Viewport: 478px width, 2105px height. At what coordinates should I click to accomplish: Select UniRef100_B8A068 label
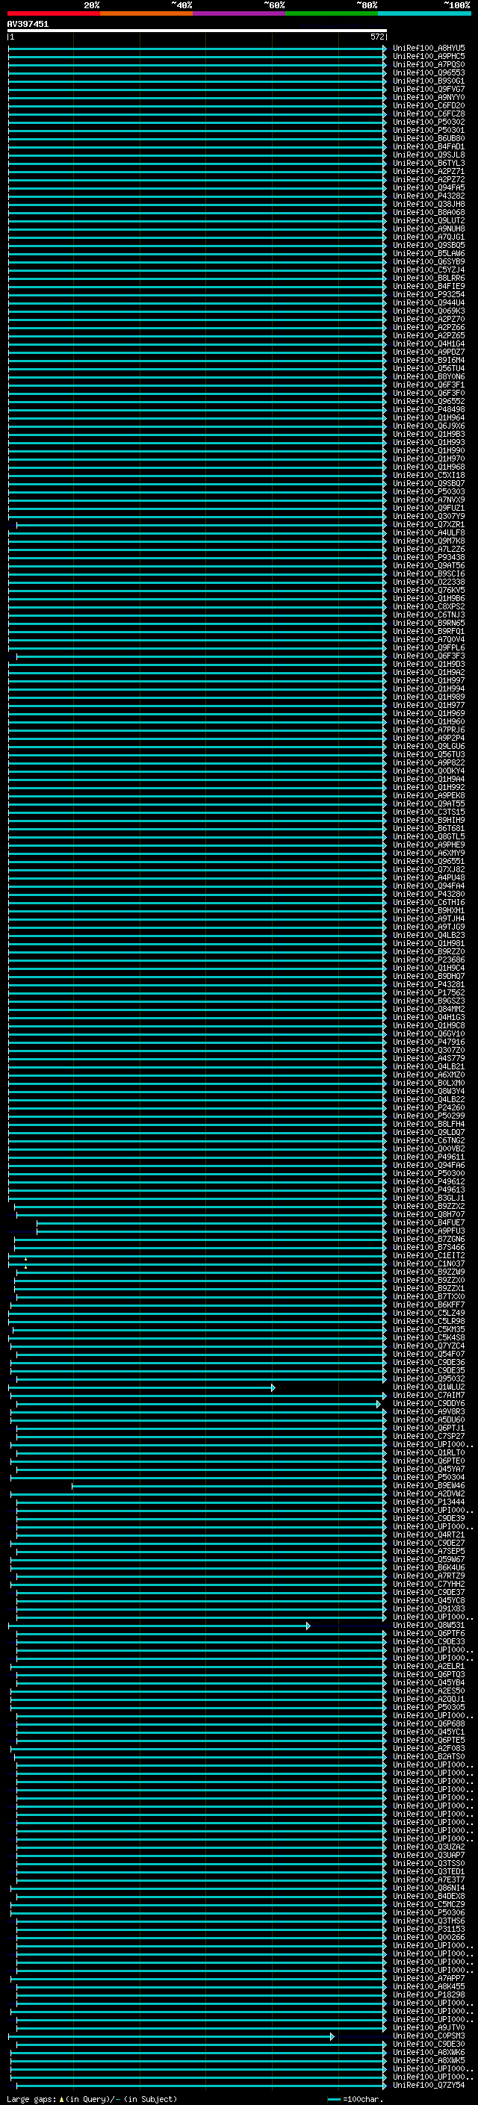point(429,213)
